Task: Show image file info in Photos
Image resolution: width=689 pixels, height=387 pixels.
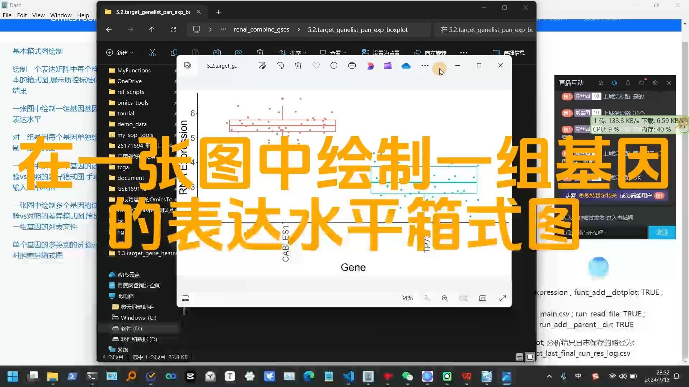Action: pyautogui.click(x=334, y=66)
